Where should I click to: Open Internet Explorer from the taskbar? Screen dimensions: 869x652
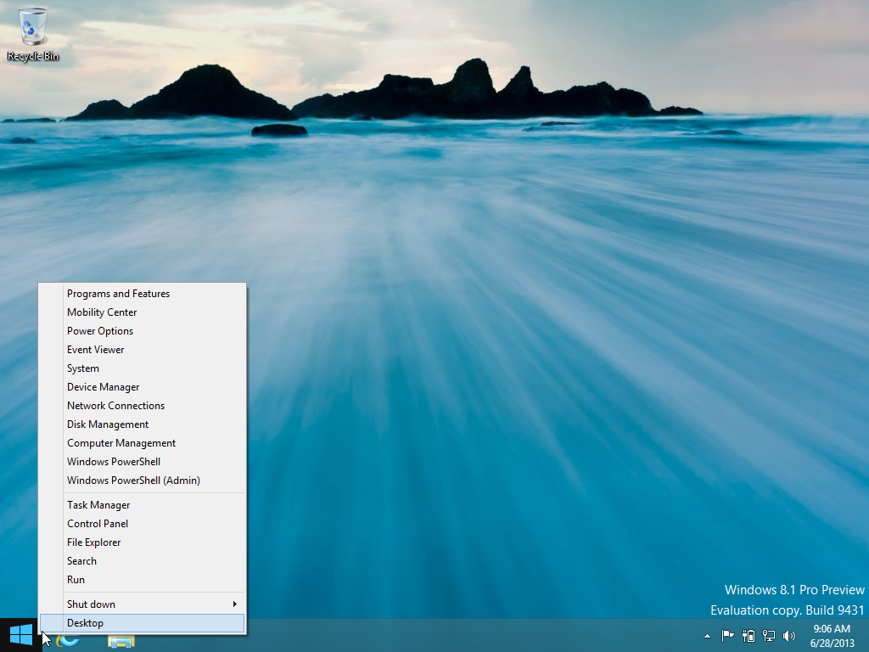(x=69, y=639)
